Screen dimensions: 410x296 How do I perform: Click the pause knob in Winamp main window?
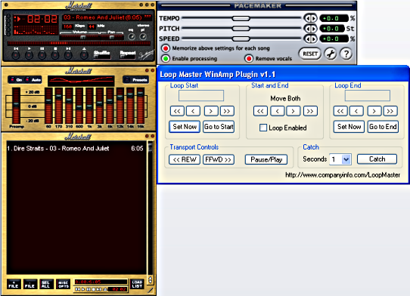point(42,55)
